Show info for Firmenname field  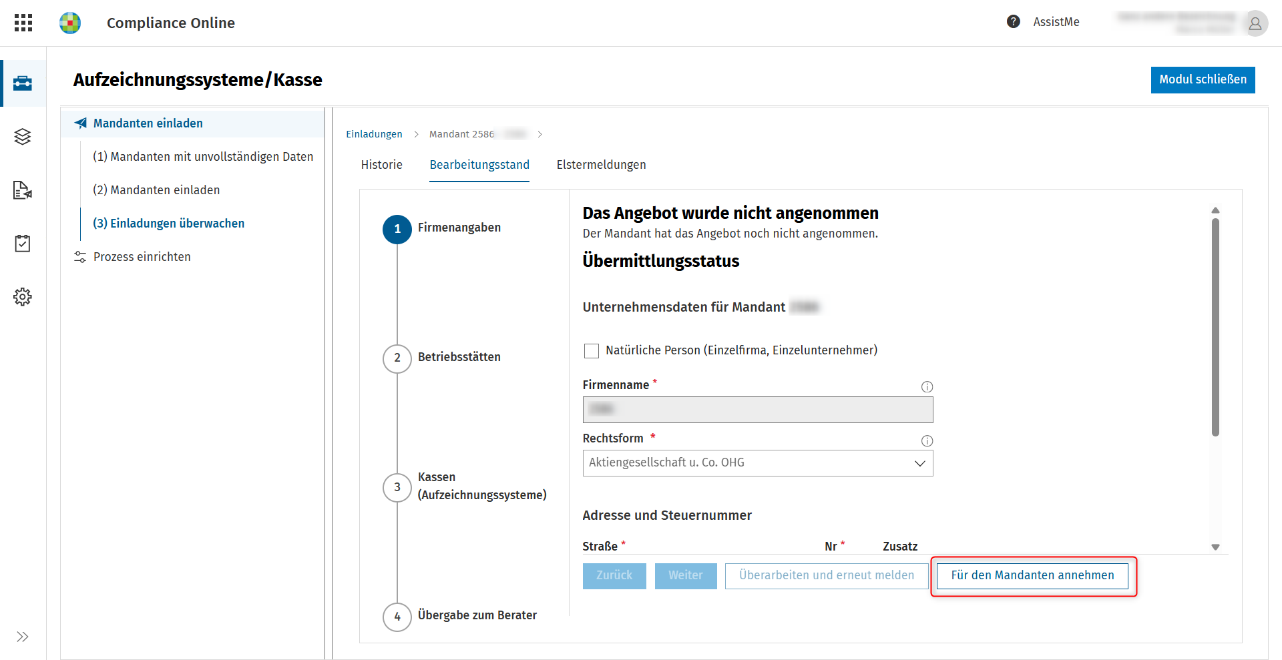point(927,387)
